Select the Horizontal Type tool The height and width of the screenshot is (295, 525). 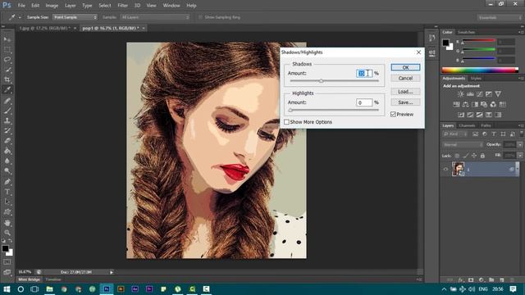(x=7, y=192)
